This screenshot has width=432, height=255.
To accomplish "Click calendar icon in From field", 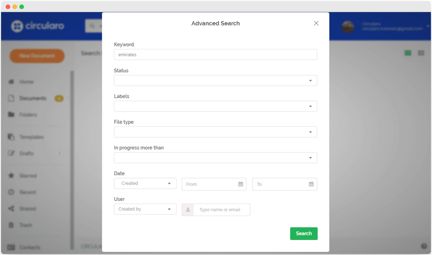I will pyautogui.click(x=241, y=184).
